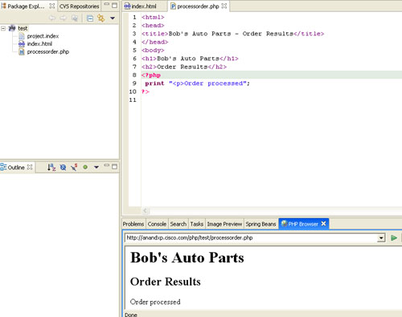This screenshot has height=317, width=402.
Task: Select processorder.php in Package Explorer tree
Action: pos(48,51)
